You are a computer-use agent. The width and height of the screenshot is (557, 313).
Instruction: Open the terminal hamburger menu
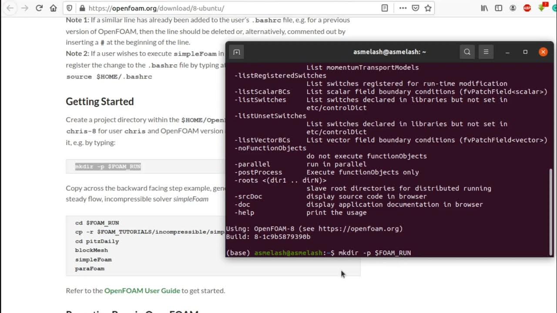[486, 52]
